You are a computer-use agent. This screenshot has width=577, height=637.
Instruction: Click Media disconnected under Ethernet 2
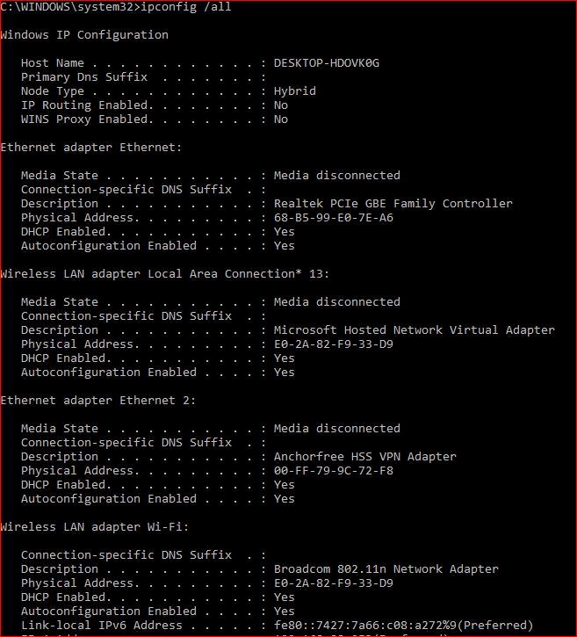[x=336, y=429]
